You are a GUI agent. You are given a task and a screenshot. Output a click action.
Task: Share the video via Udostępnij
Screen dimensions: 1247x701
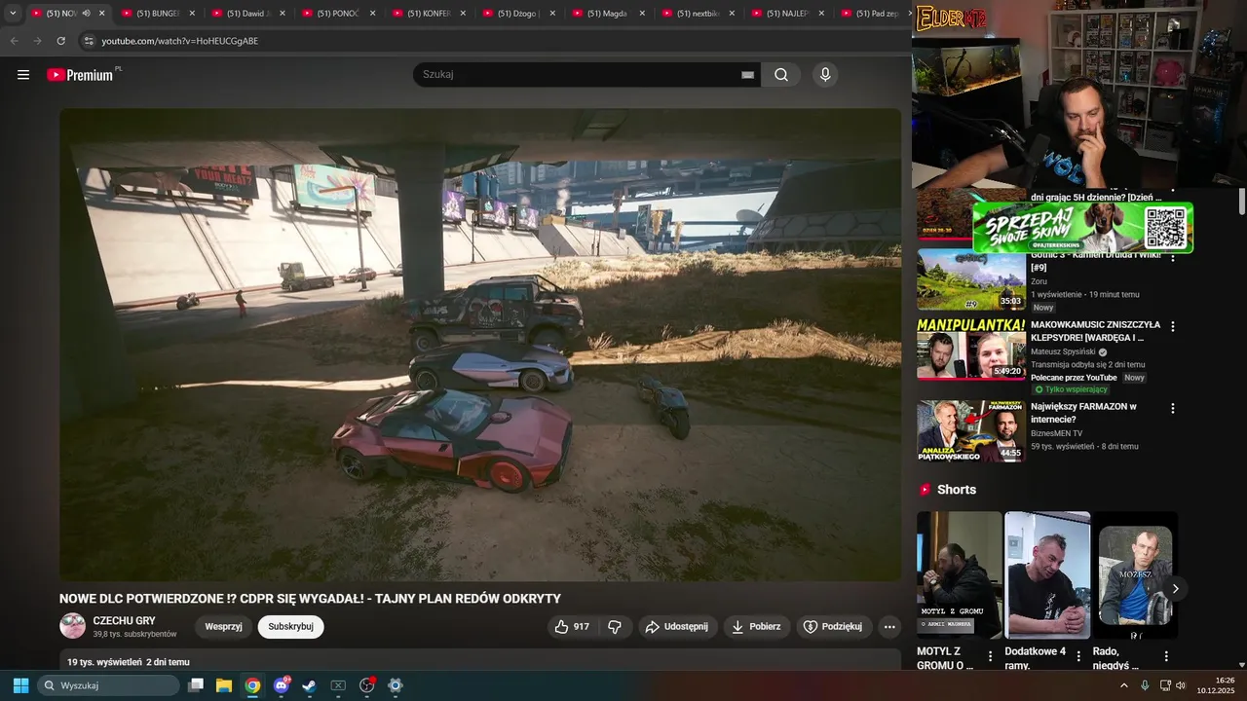click(x=678, y=627)
